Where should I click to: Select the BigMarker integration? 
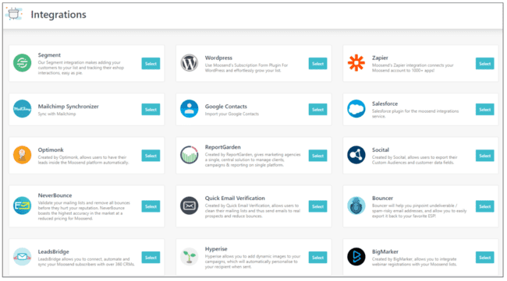click(484, 258)
